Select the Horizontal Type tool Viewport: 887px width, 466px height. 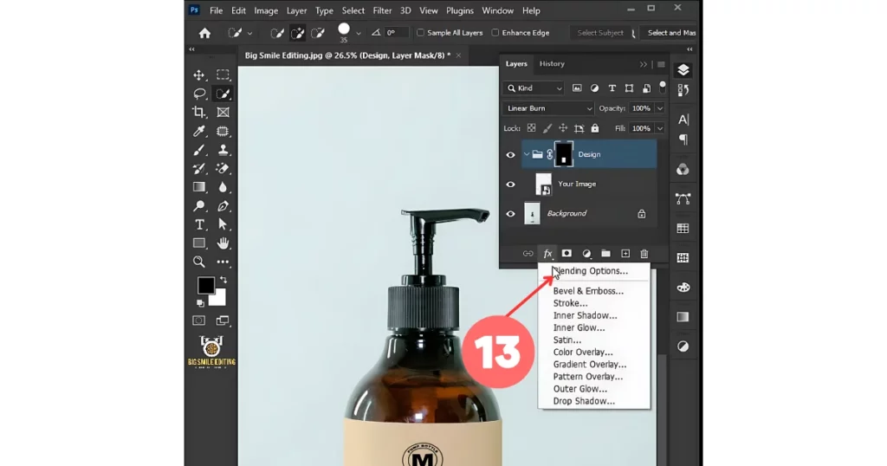[199, 224]
